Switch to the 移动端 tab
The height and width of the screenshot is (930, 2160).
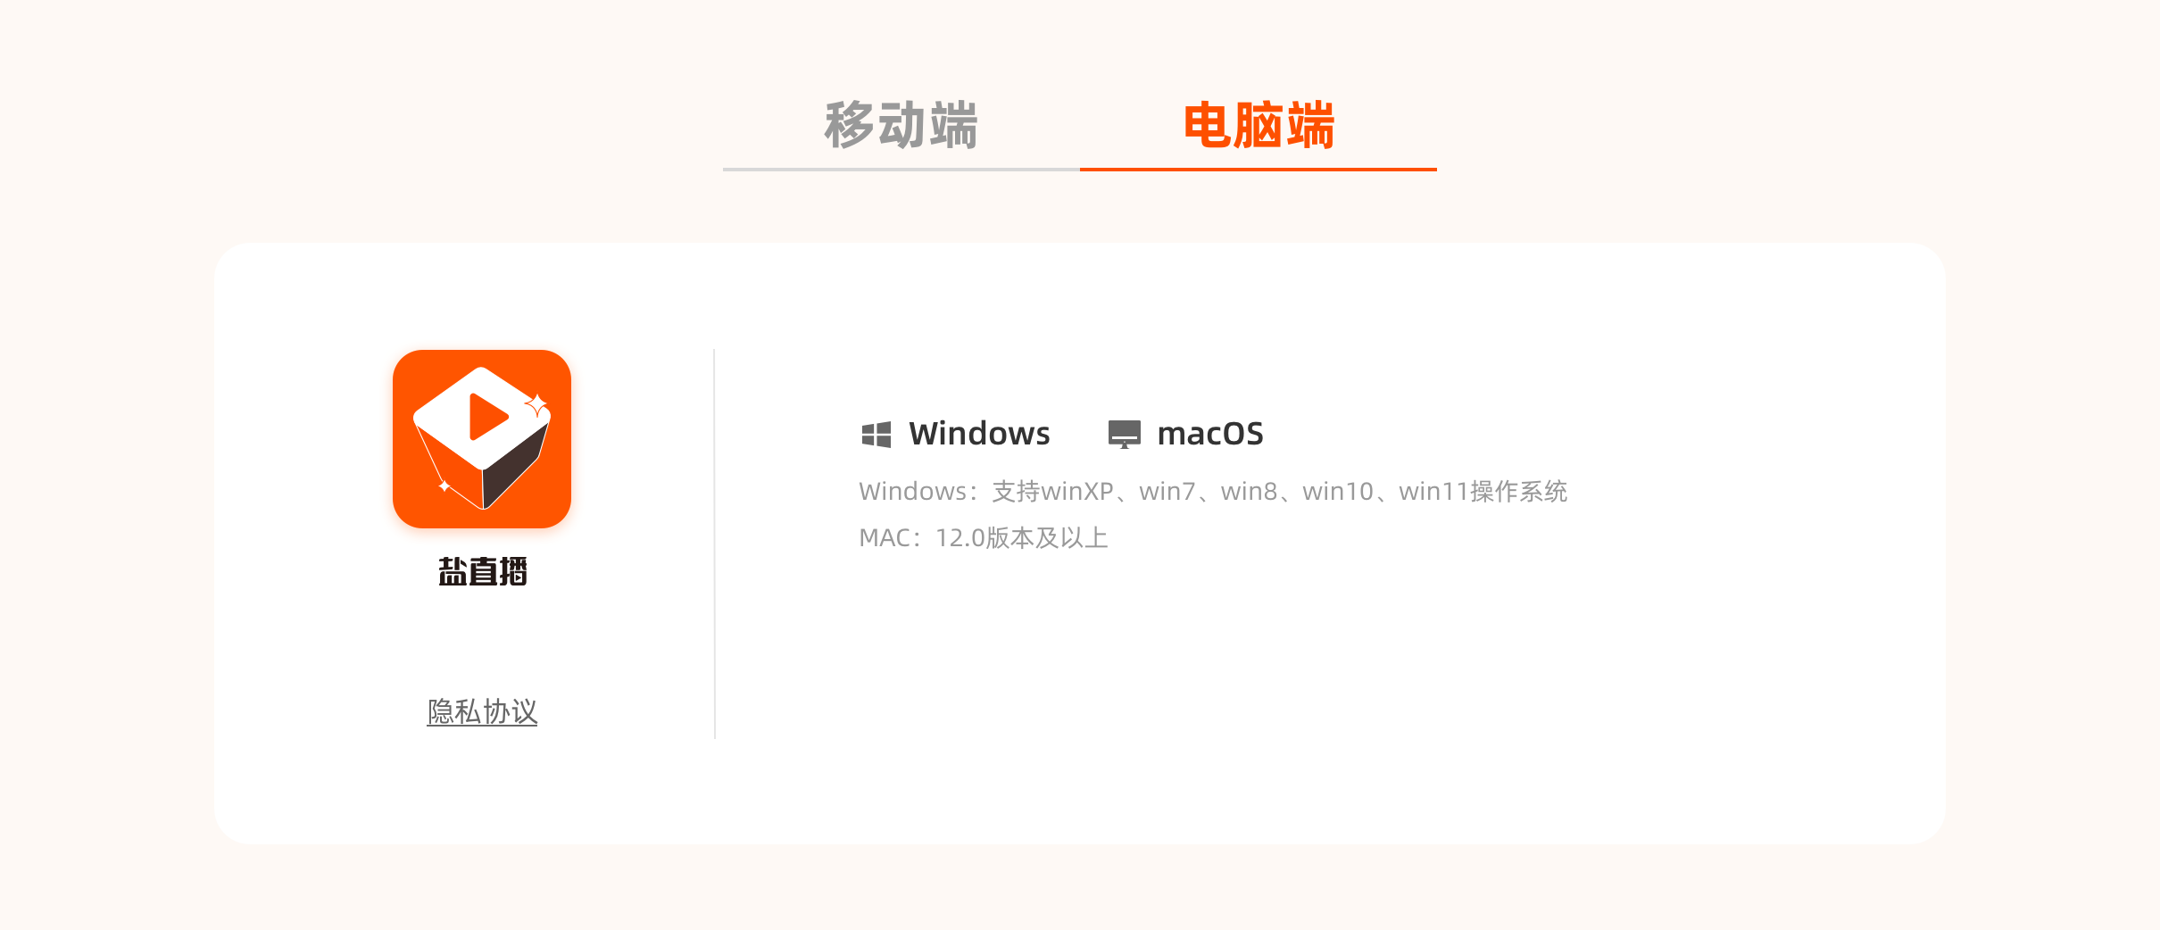point(901,125)
